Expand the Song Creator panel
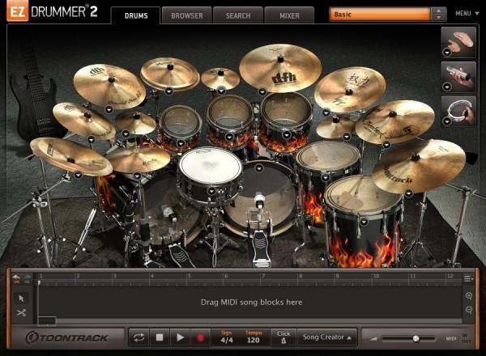This screenshot has height=356, width=486. pyautogui.click(x=326, y=337)
